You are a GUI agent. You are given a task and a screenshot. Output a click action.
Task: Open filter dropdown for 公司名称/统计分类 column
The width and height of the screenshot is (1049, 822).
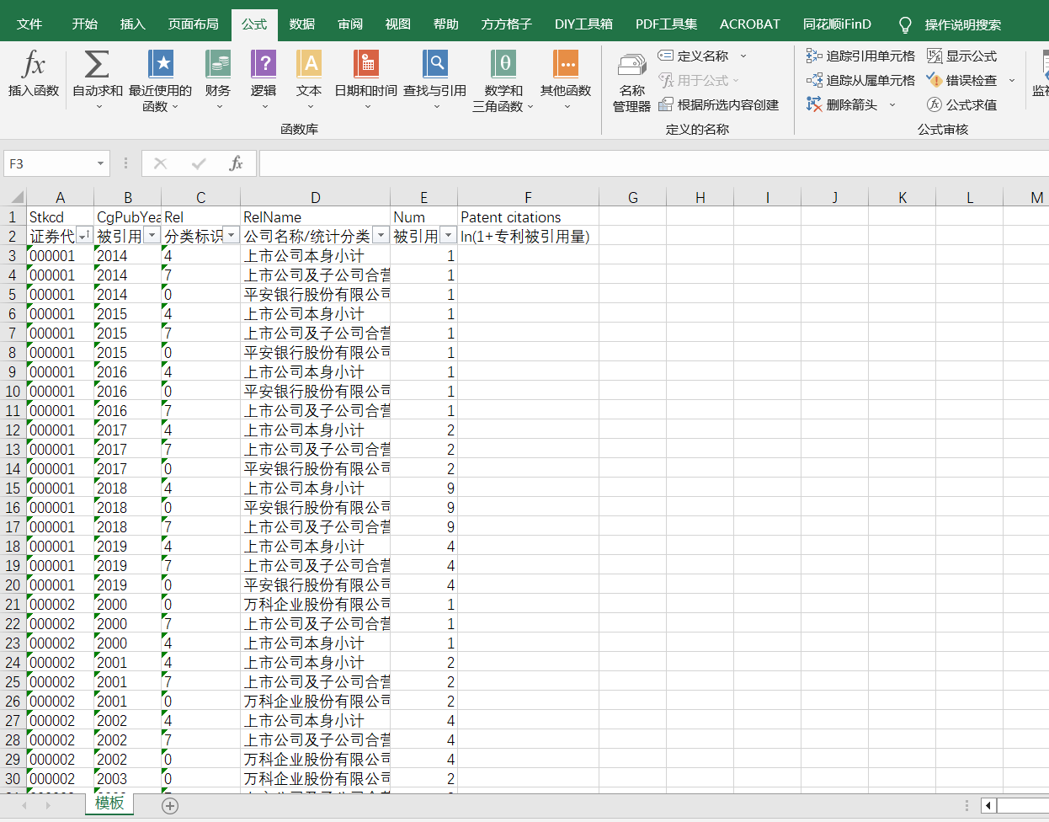click(381, 236)
